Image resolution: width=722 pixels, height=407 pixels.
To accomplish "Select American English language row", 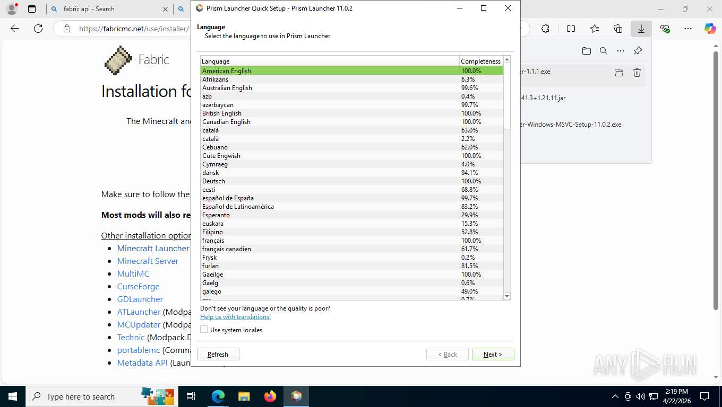I will (351, 70).
